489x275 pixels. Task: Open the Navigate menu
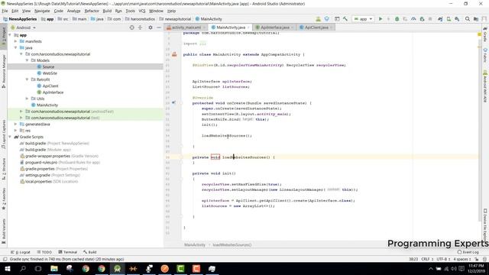42,11
